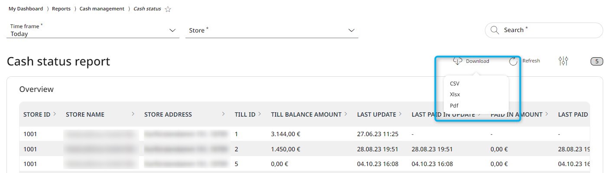This screenshot has width=611, height=173.
Task: Select the row for till 5
Action: click(304, 164)
